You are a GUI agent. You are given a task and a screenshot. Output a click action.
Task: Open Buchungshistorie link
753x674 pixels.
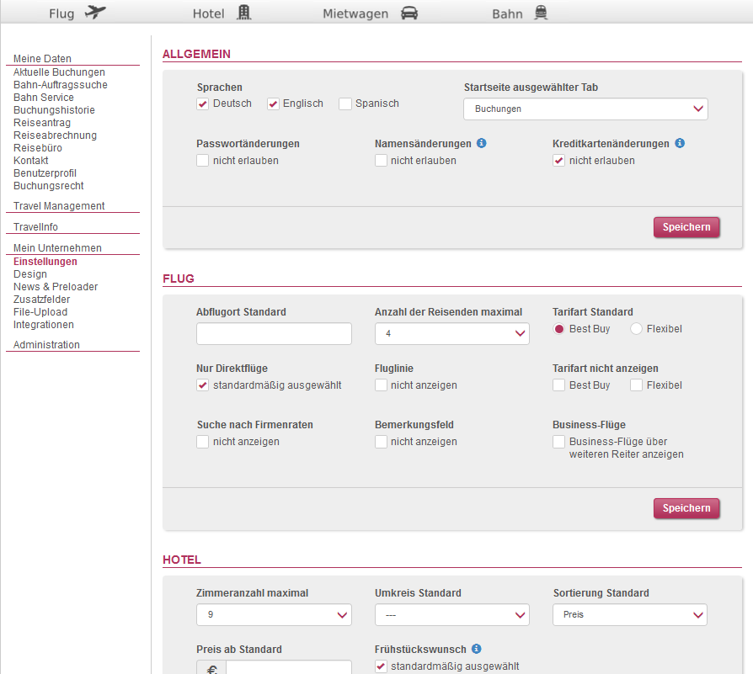tap(54, 110)
